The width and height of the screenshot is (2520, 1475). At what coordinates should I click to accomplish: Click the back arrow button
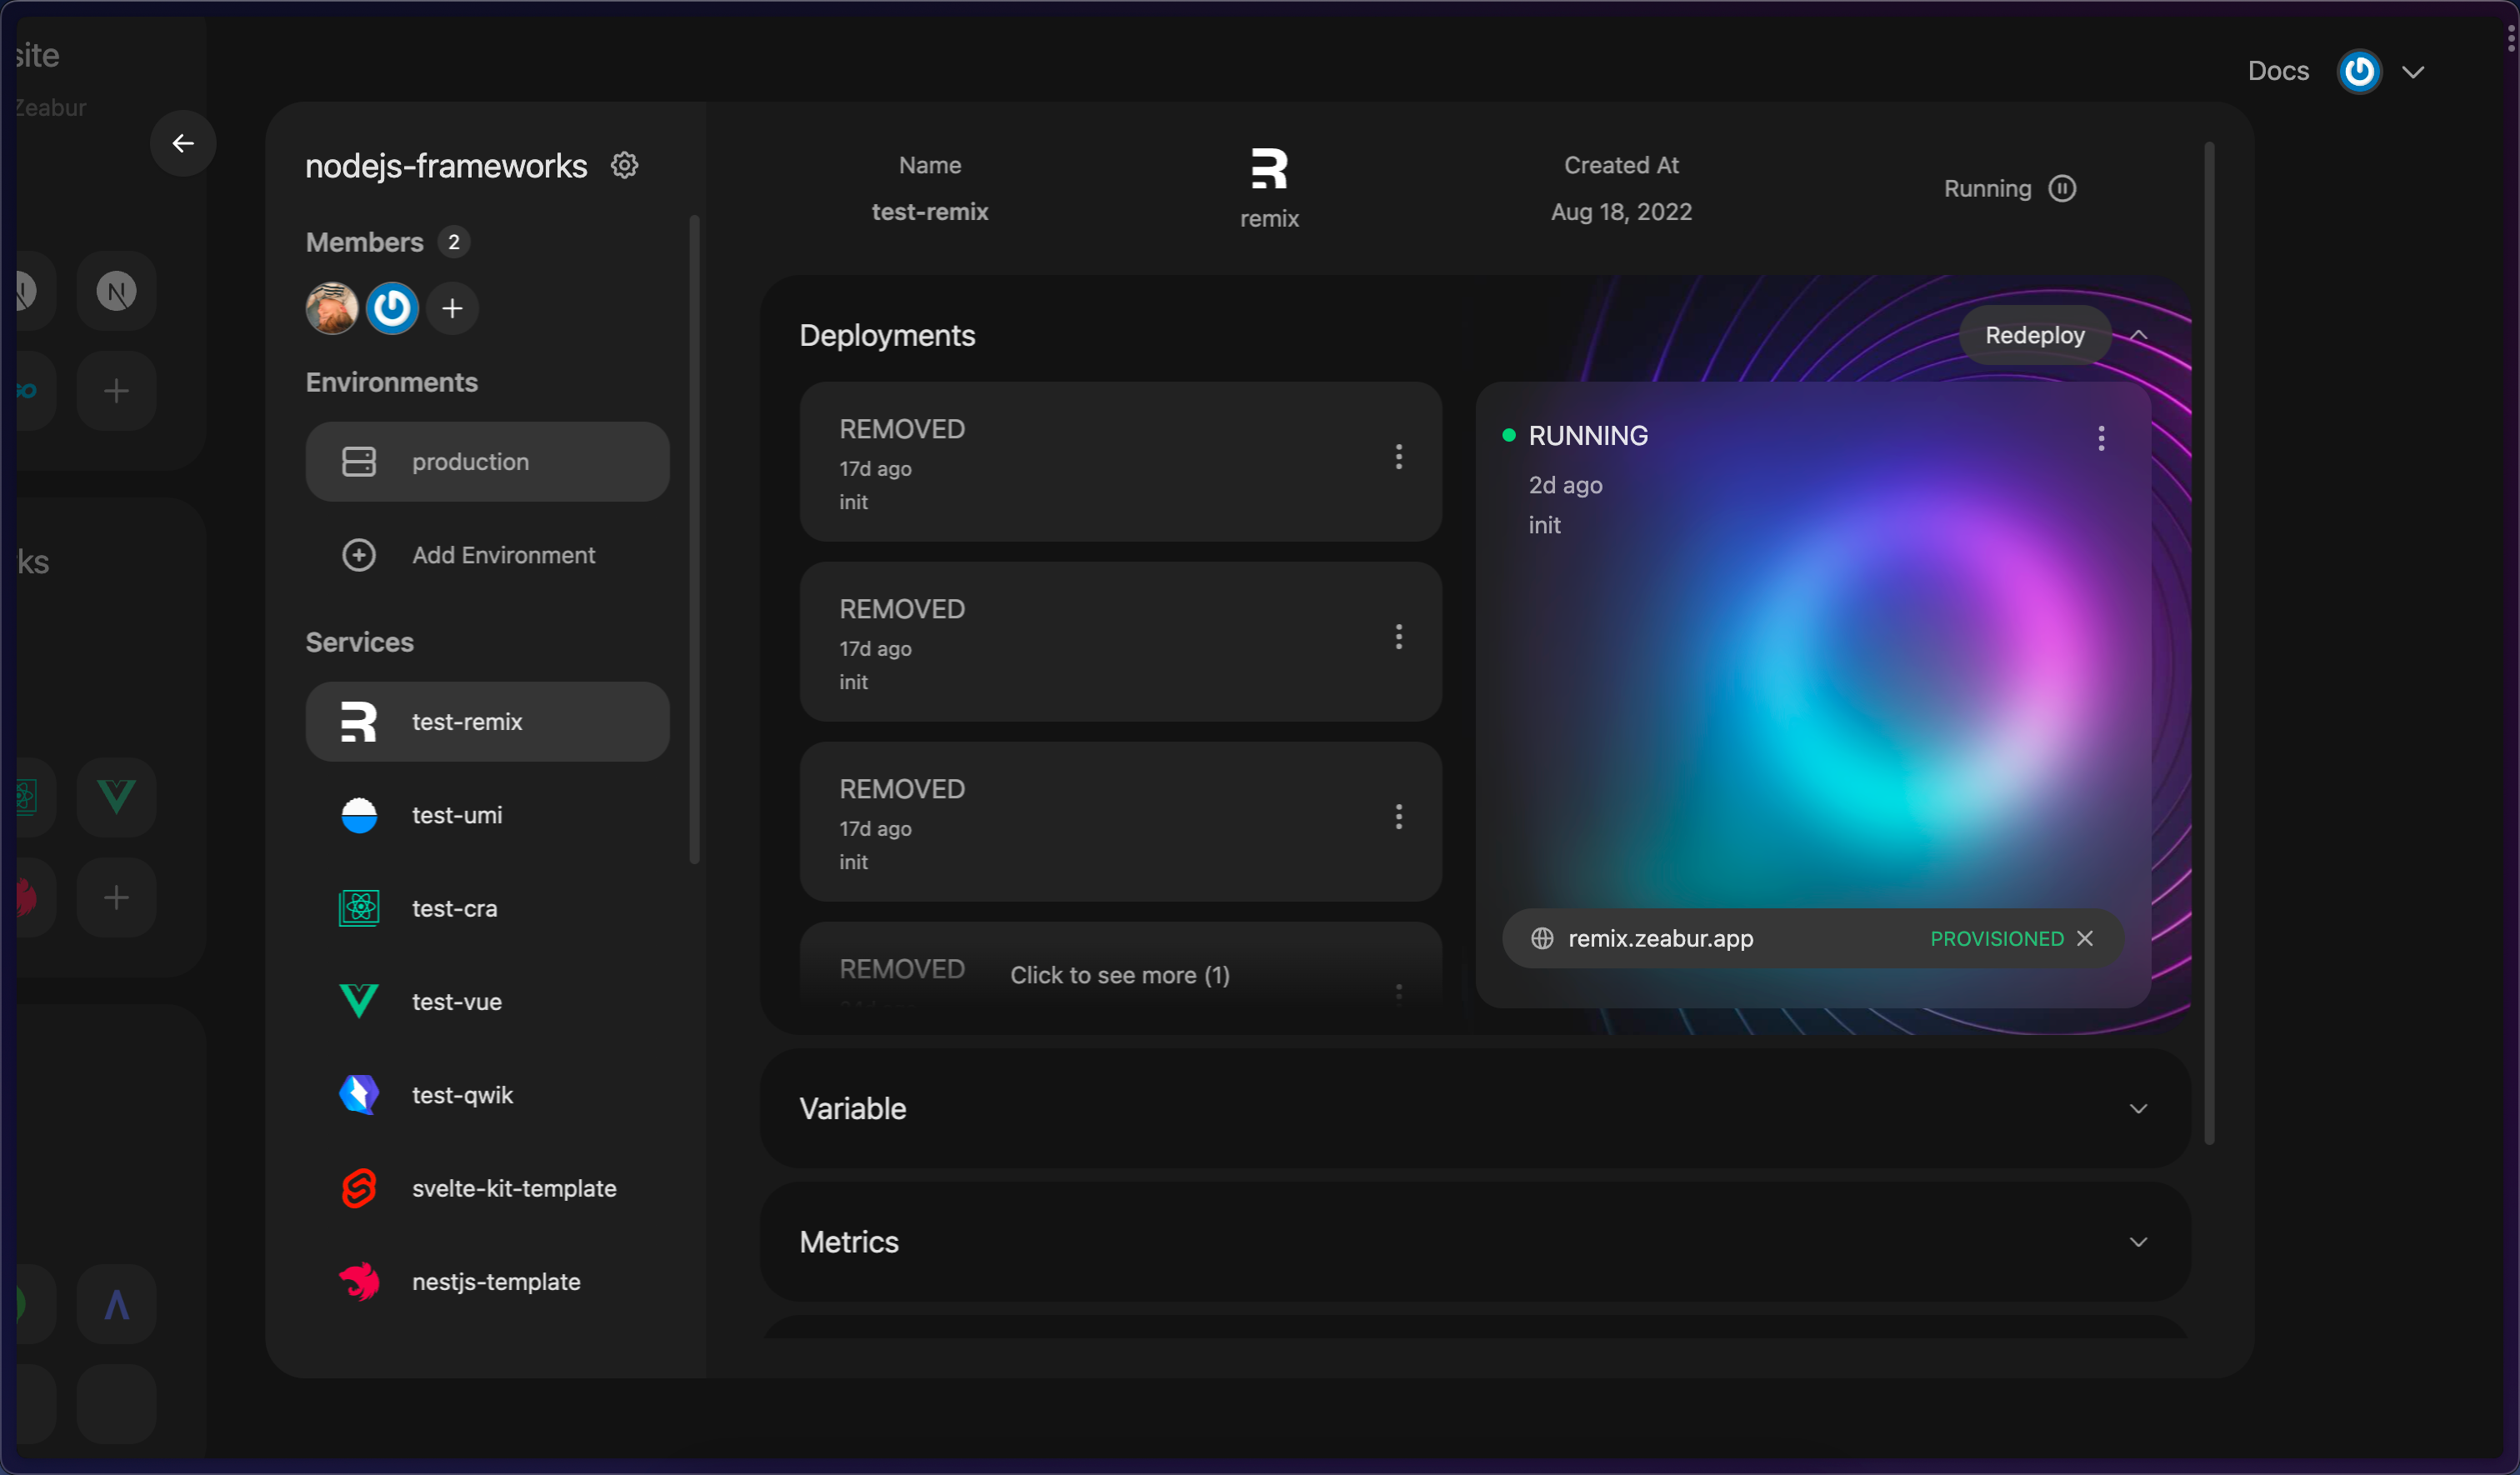(x=183, y=144)
